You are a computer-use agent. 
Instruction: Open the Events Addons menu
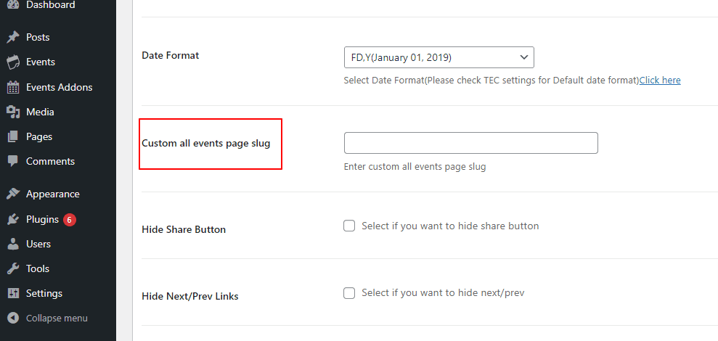pyautogui.click(x=59, y=87)
